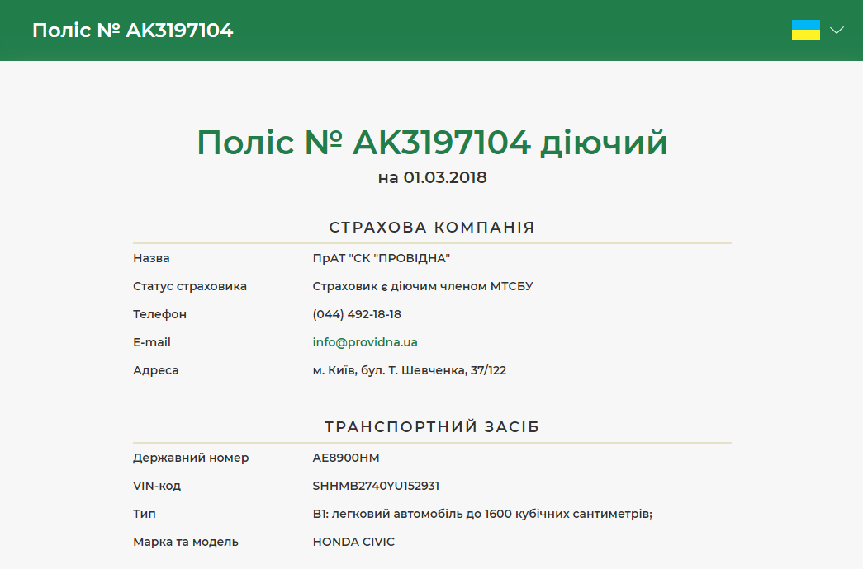The width and height of the screenshot is (863, 569).
Task: Click the HONDA CIVIC model value
Action: click(x=353, y=542)
